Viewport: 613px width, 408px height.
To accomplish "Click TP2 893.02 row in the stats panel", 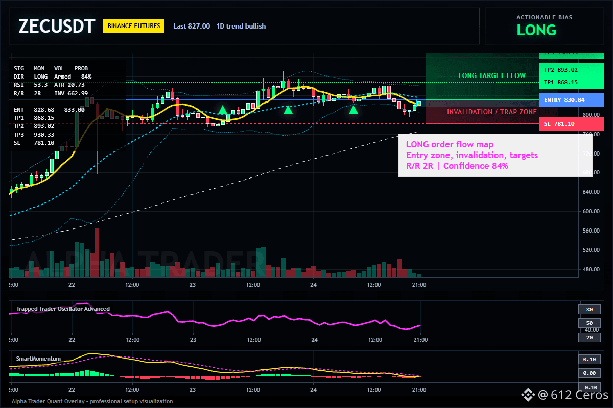I will (33, 126).
